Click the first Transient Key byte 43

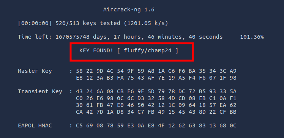[x=79, y=91]
